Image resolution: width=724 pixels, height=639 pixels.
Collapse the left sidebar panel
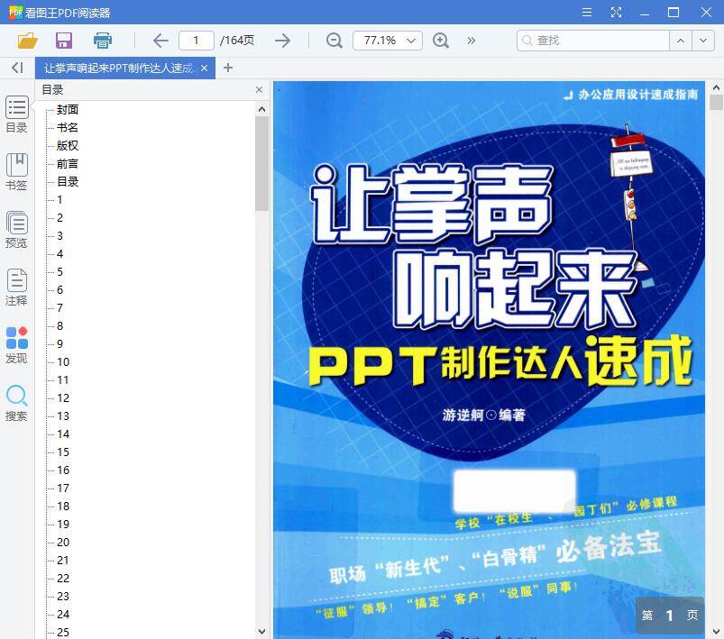(x=17, y=68)
